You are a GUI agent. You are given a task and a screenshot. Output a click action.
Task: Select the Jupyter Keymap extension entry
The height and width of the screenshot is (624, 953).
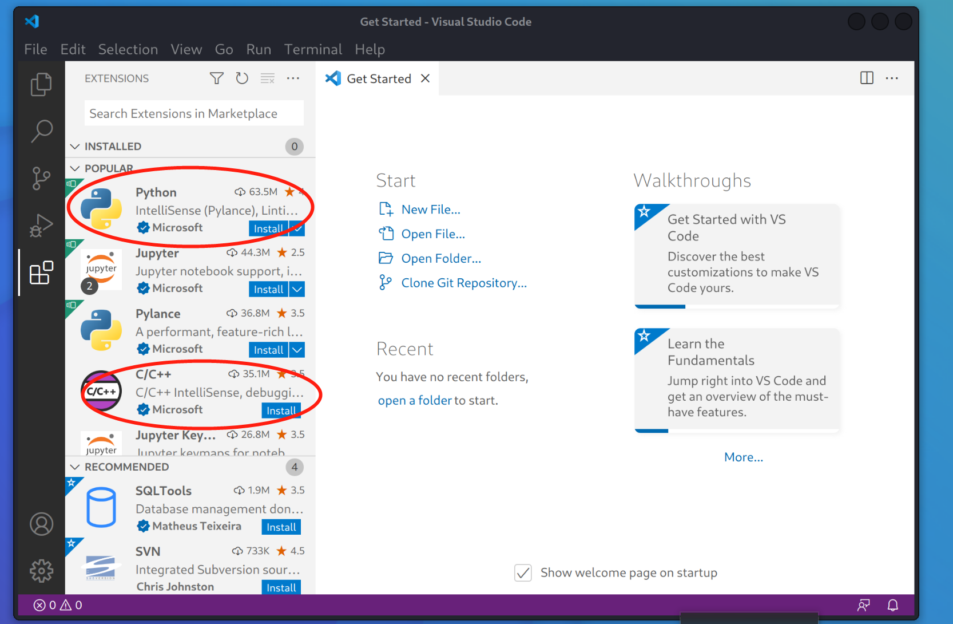(x=190, y=443)
